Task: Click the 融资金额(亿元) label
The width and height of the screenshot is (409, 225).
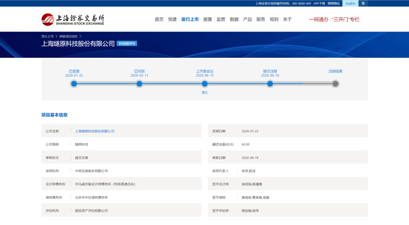Action: [223, 144]
